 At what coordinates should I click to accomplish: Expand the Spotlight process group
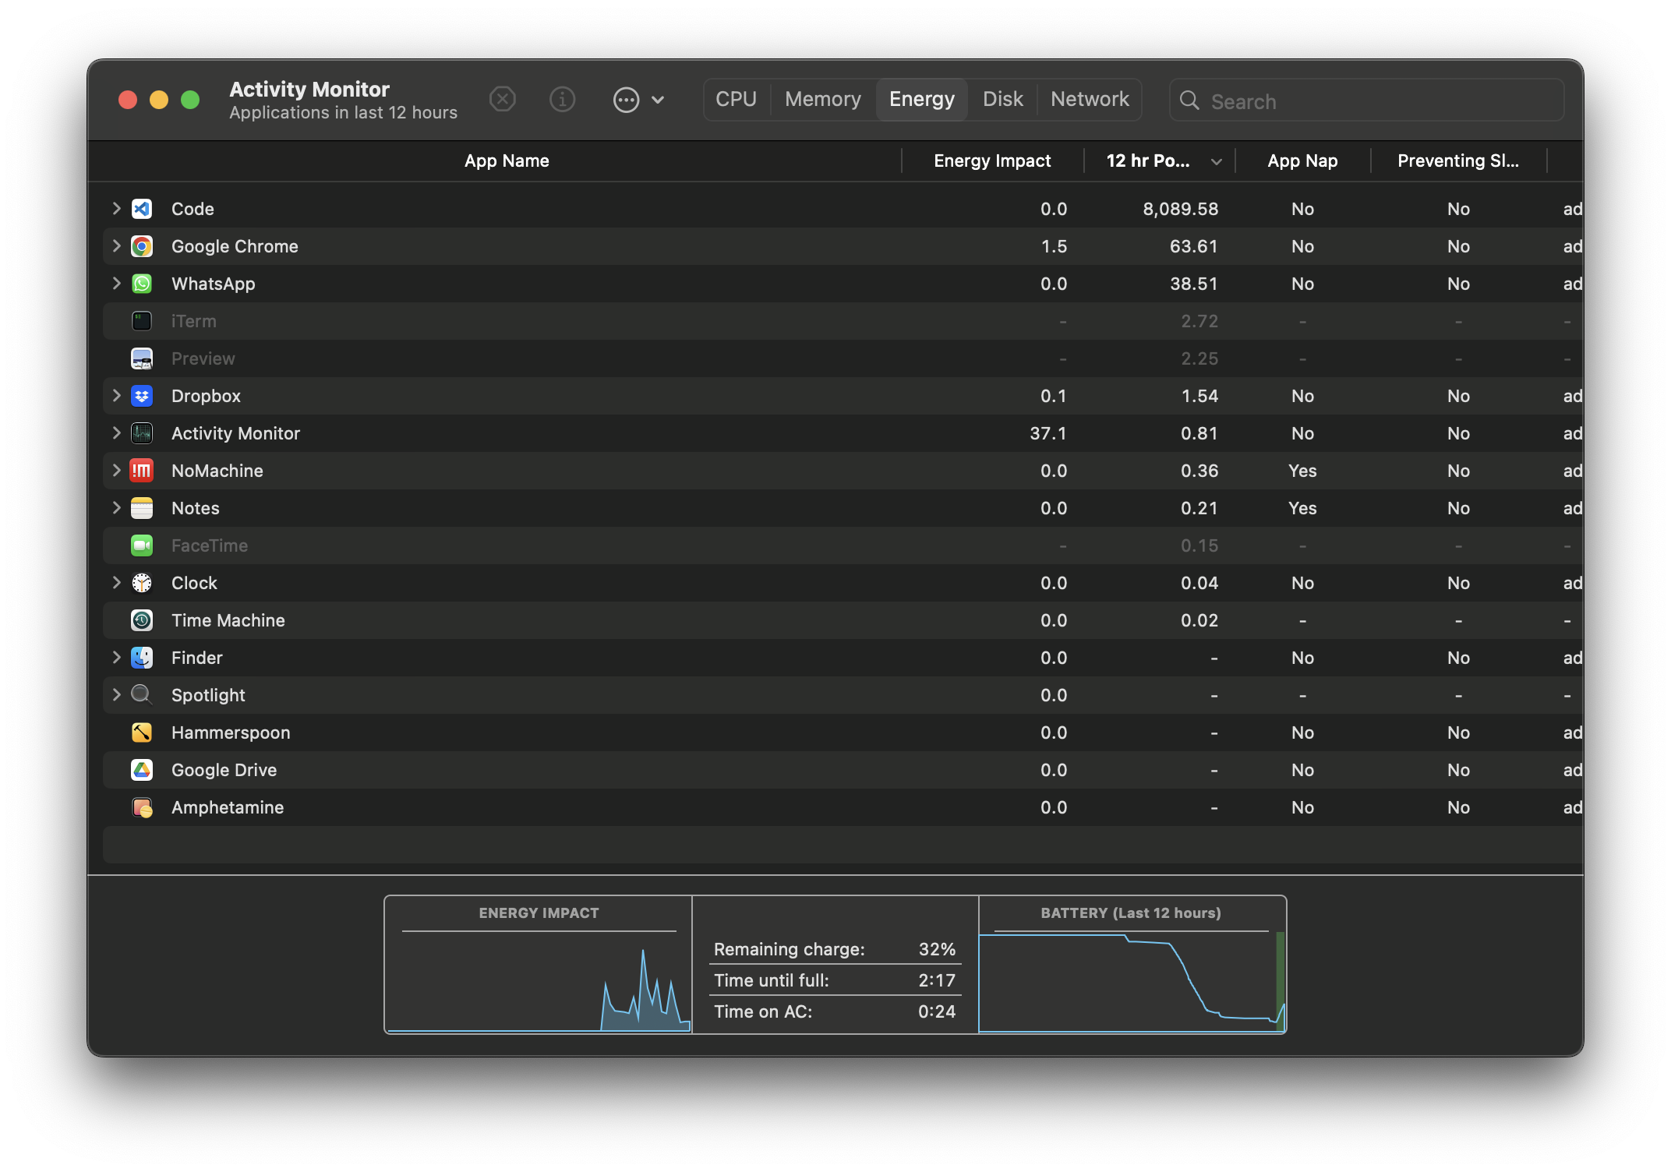point(116,694)
